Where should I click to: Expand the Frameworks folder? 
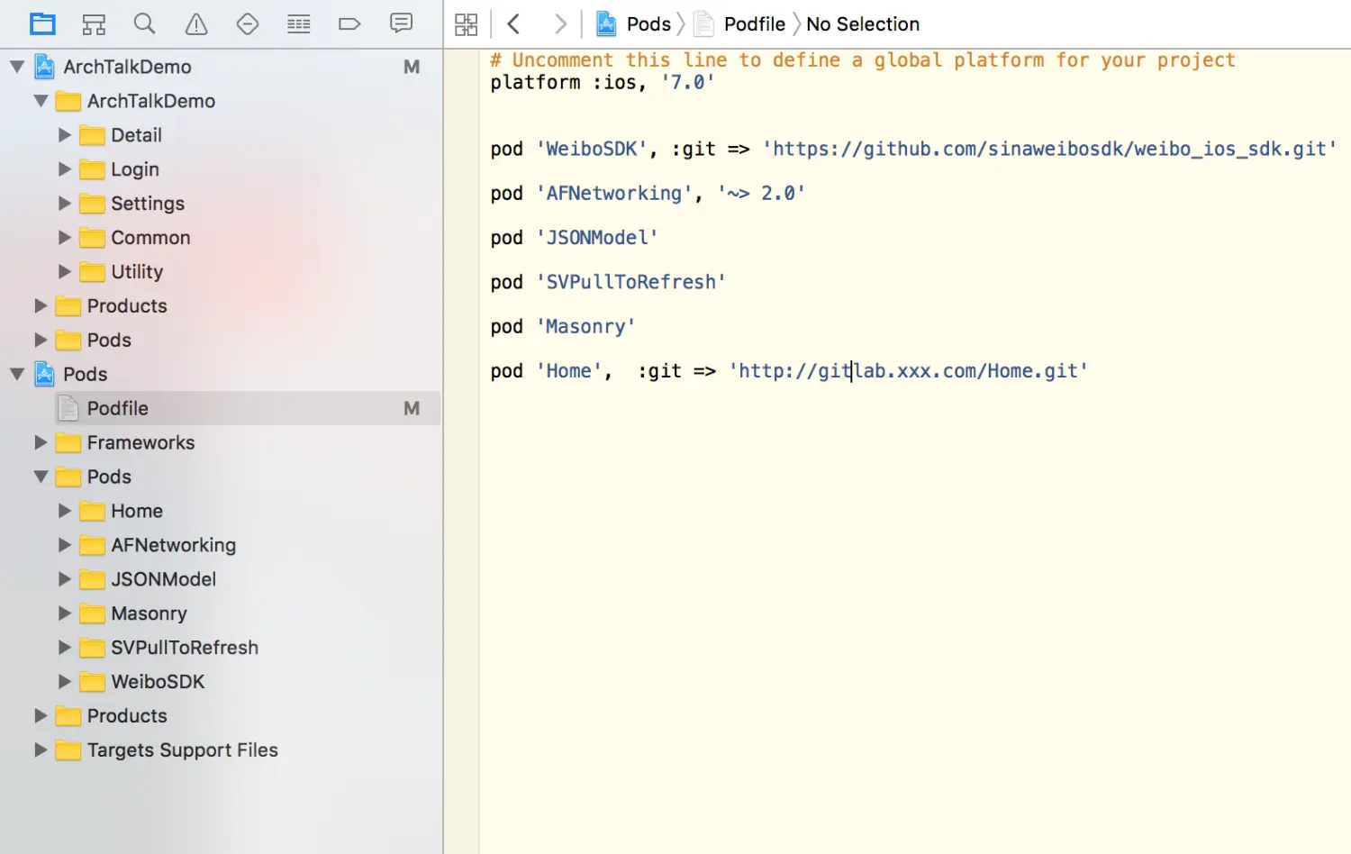tap(41, 442)
